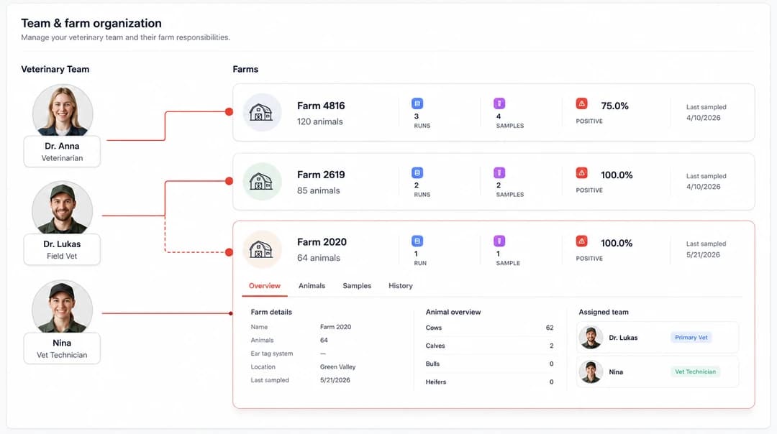Click the Farm 2619 connector dot
Viewport: 777px width, 434px height.
(x=229, y=181)
